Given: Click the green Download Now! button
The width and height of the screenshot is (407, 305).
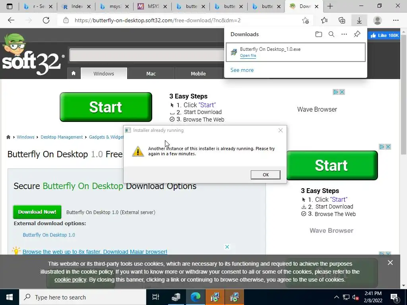Looking at the screenshot, I should (37, 212).
